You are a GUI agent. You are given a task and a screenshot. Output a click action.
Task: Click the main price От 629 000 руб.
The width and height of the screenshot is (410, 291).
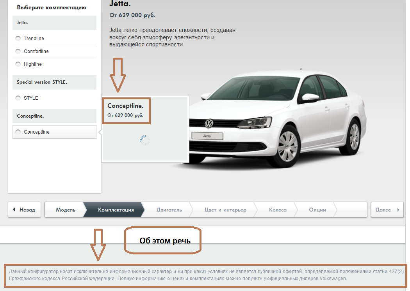132,15
